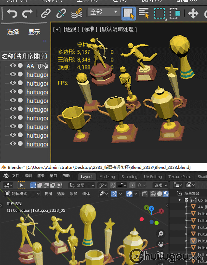207x265 pixels.
Task: Open the 物体 menu in Blender viewport
Action: (x=86, y=194)
